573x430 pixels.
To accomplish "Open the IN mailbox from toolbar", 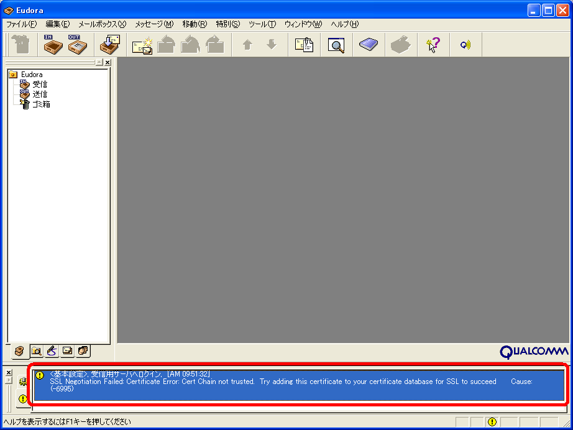I will click(x=53, y=45).
